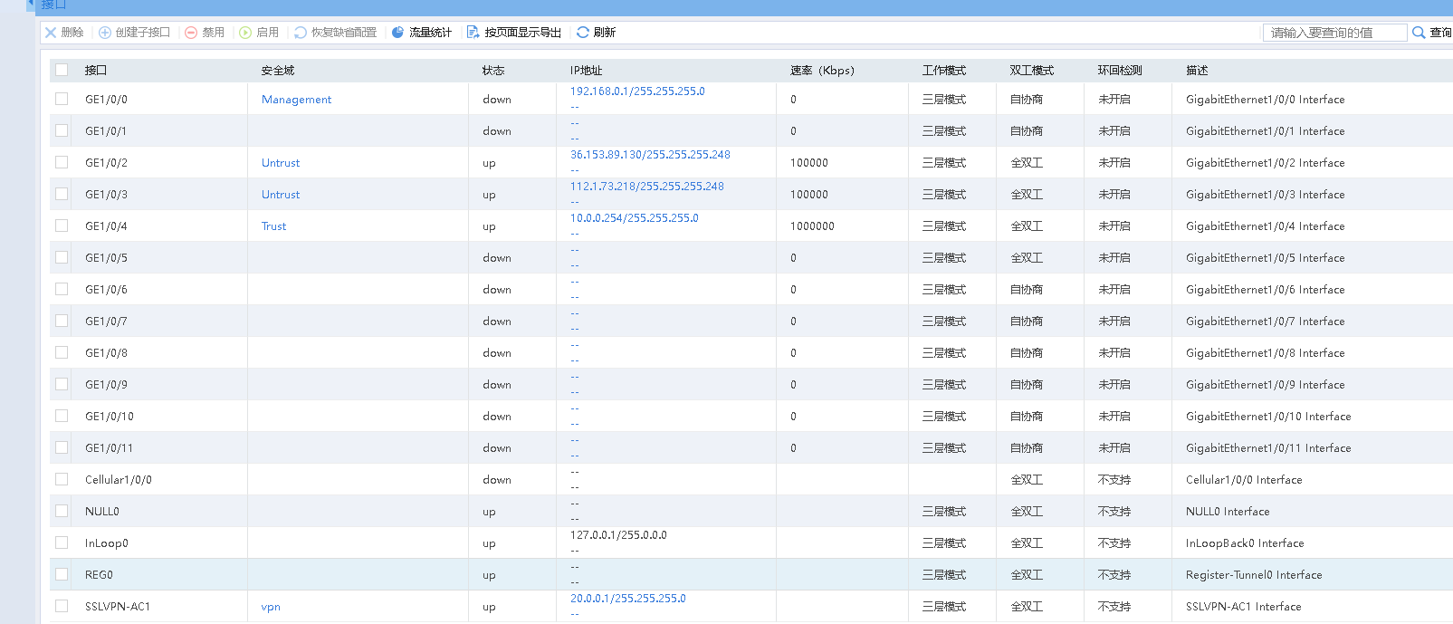
Task: Check the NULL0 row checkbox
Action: 62,511
